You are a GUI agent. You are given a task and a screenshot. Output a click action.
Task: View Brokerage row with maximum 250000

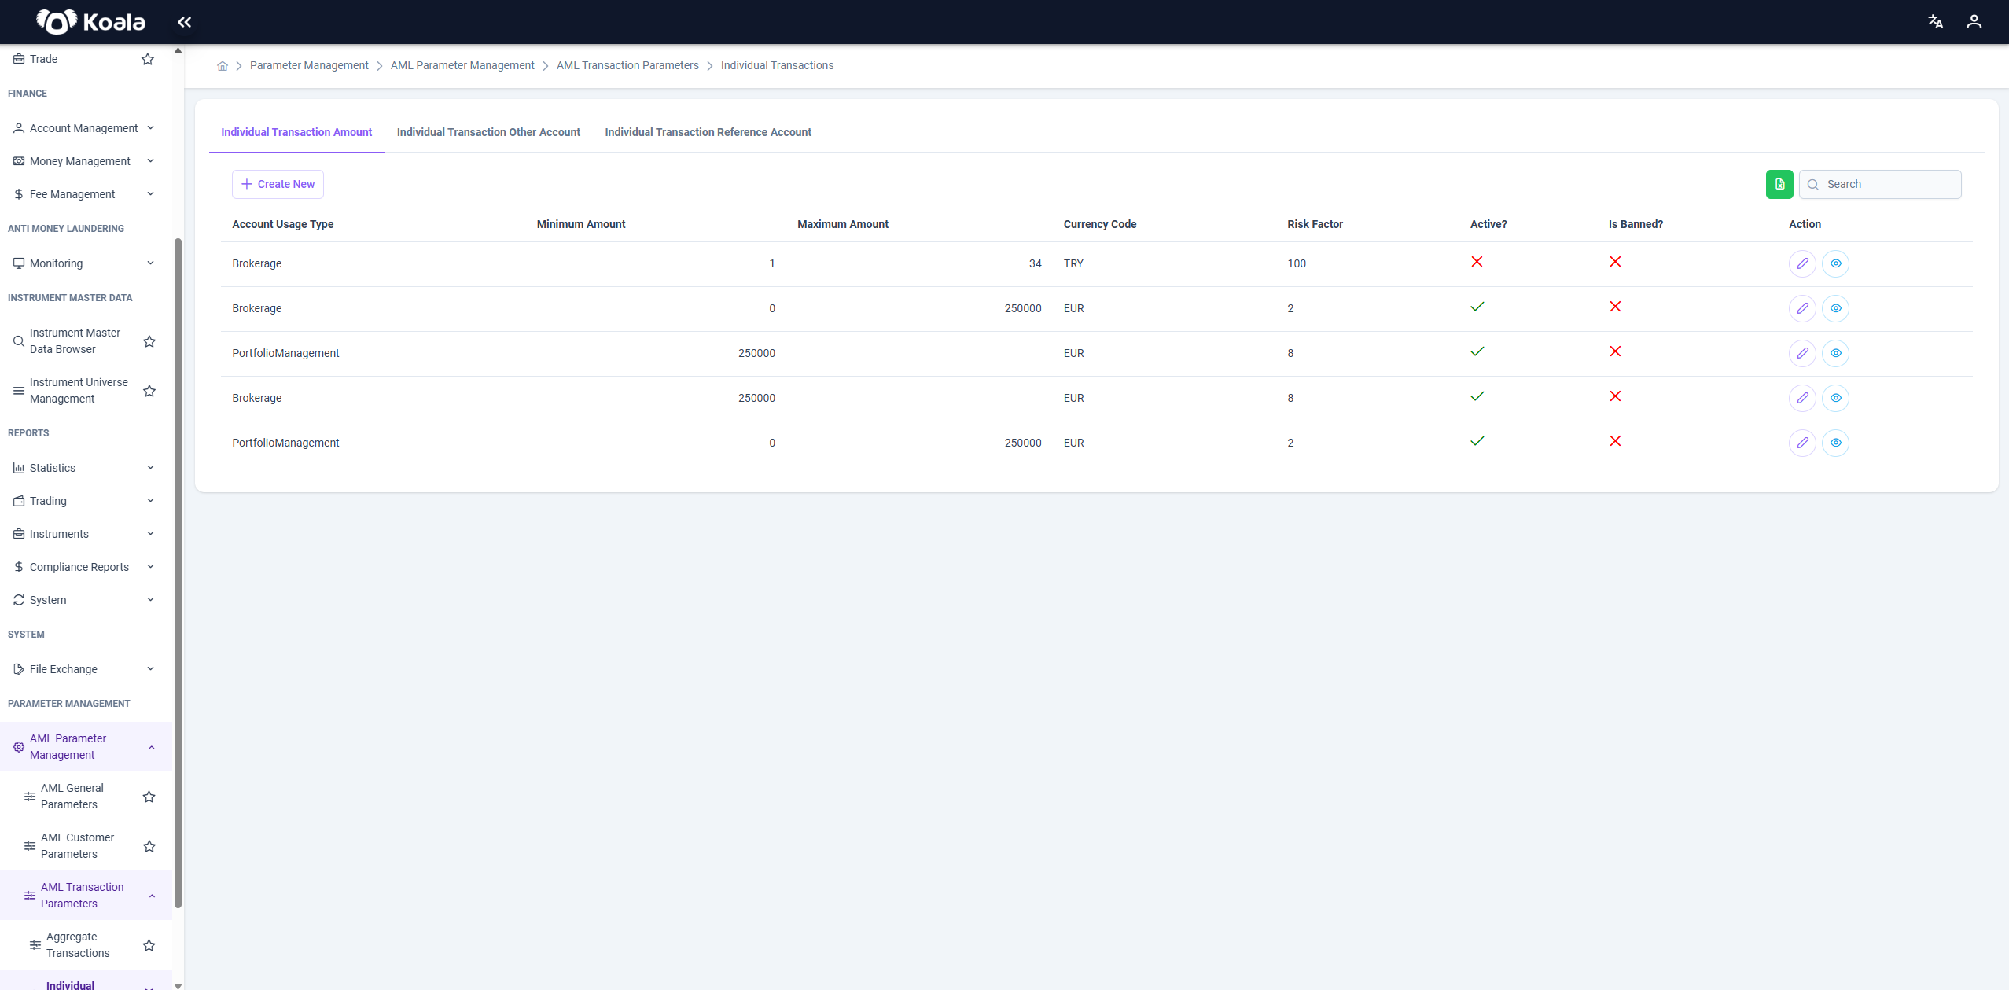pyautogui.click(x=1835, y=308)
